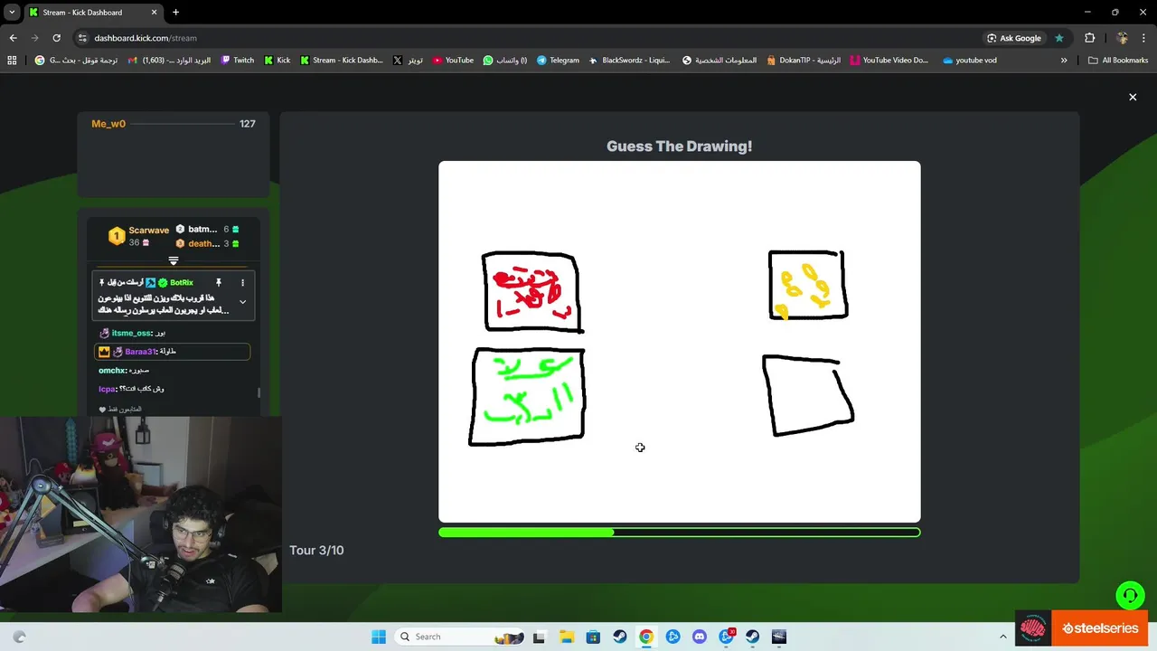The width and height of the screenshot is (1157, 651).
Task: Click BotRix username in pinned message
Action: (x=182, y=283)
